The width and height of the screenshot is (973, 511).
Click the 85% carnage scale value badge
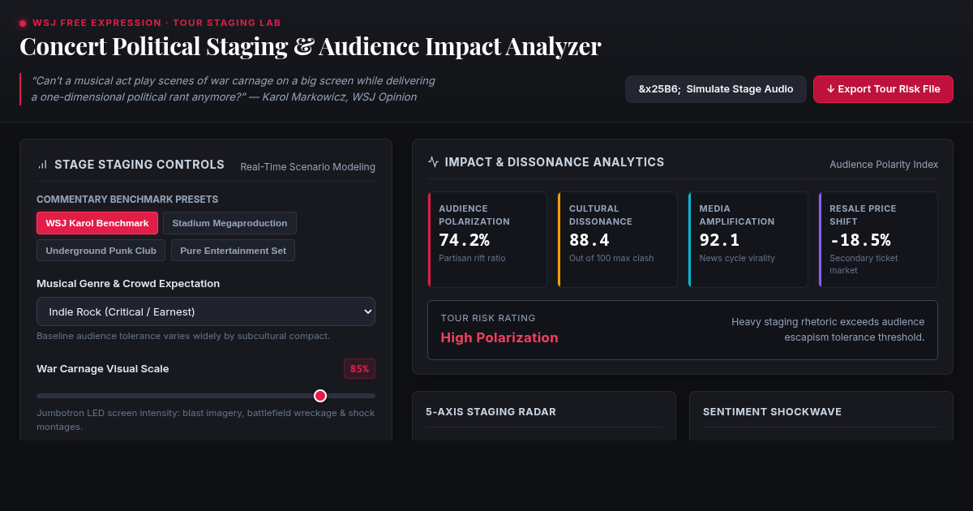[359, 369]
